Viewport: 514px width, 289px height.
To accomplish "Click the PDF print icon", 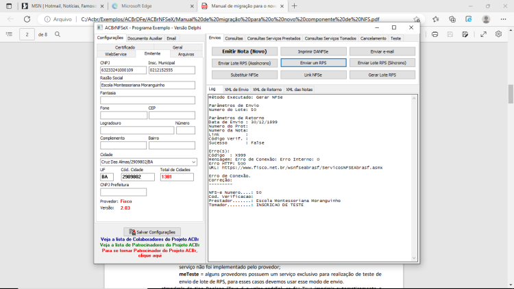I will 435,34.
